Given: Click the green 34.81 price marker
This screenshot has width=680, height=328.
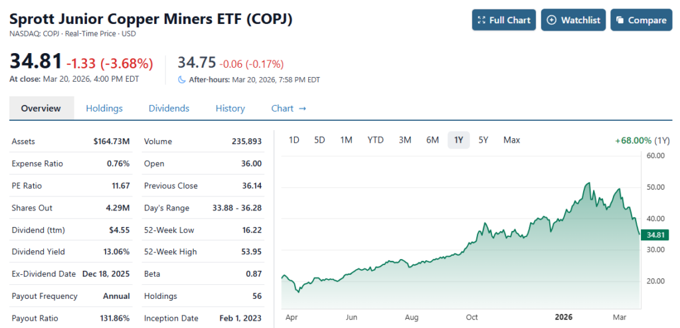Looking at the screenshot, I should pyautogui.click(x=656, y=234).
